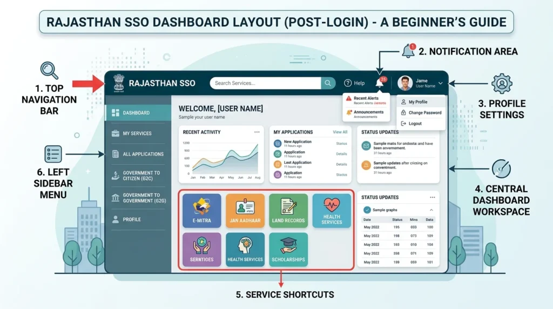Open the E-Mitra service tile
The width and height of the screenshot is (553, 309).
(x=202, y=211)
